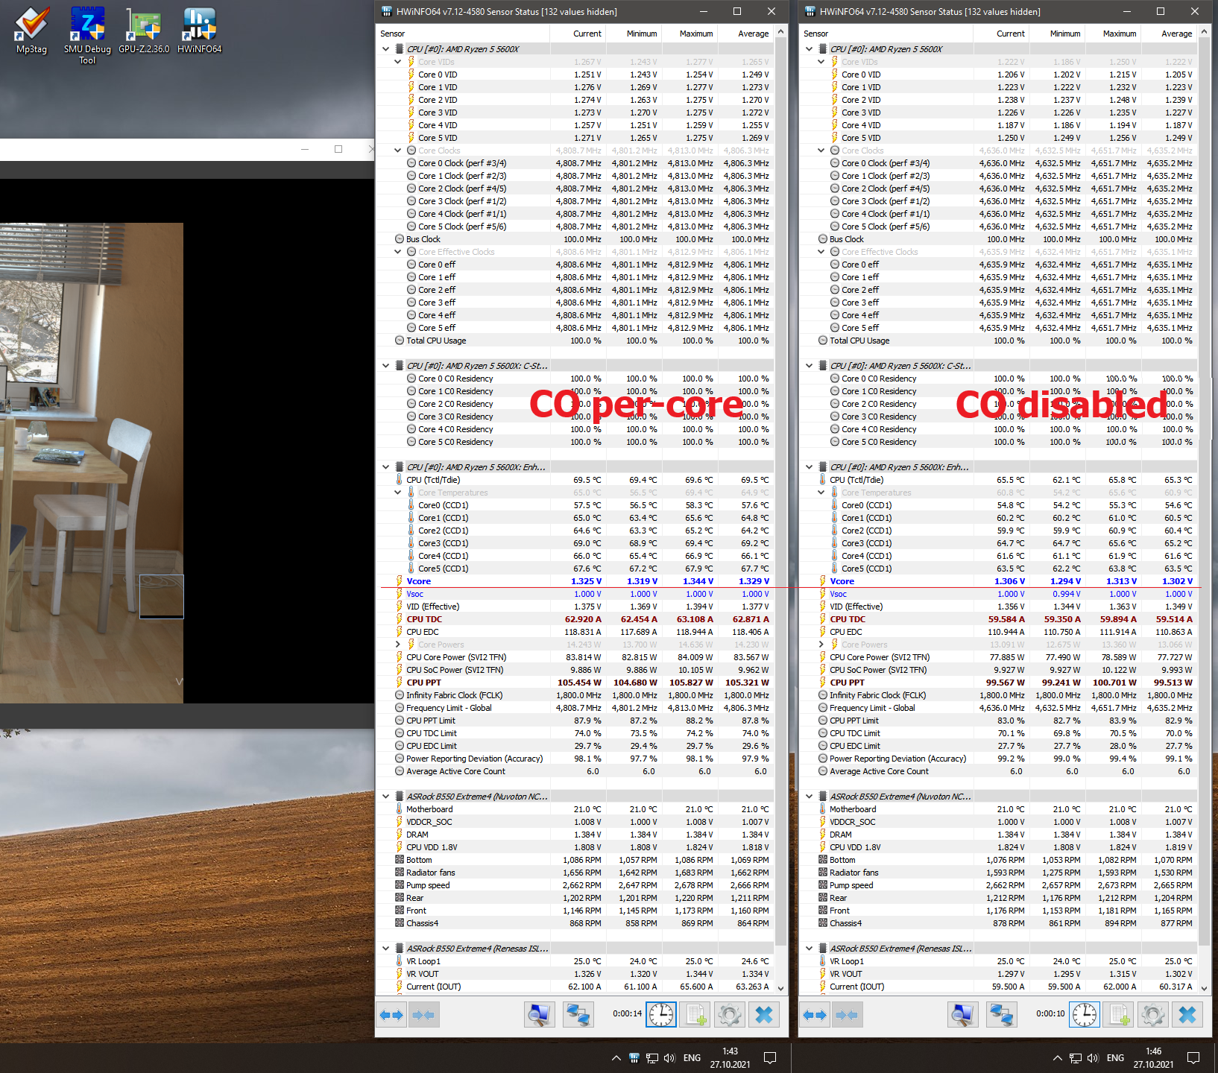Viewport: 1218px width, 1073px height.
Task: Collapse the C-State residency group in right window
Action: tap(809, 366)
